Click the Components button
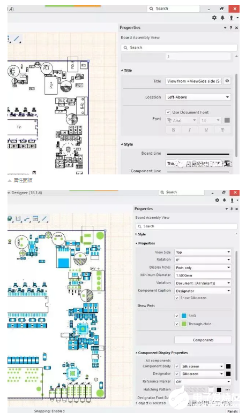The height and width of the screenshot is (413, 246). [203, 340]
